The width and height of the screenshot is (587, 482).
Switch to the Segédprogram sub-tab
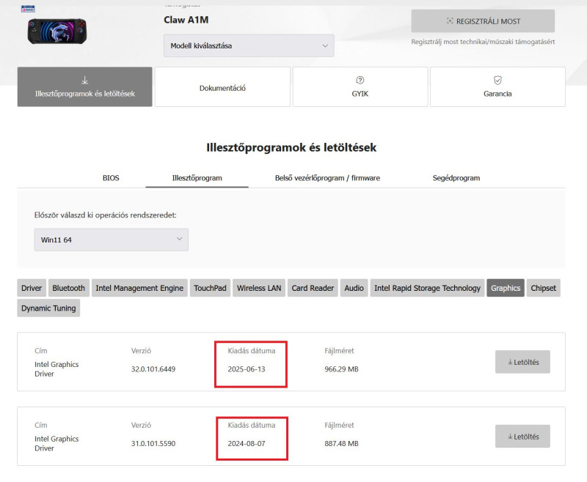coord(456,178)
